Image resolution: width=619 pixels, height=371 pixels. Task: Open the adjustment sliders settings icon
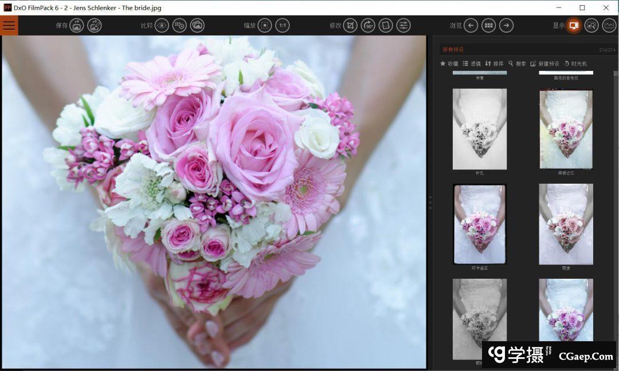point(403,25)
